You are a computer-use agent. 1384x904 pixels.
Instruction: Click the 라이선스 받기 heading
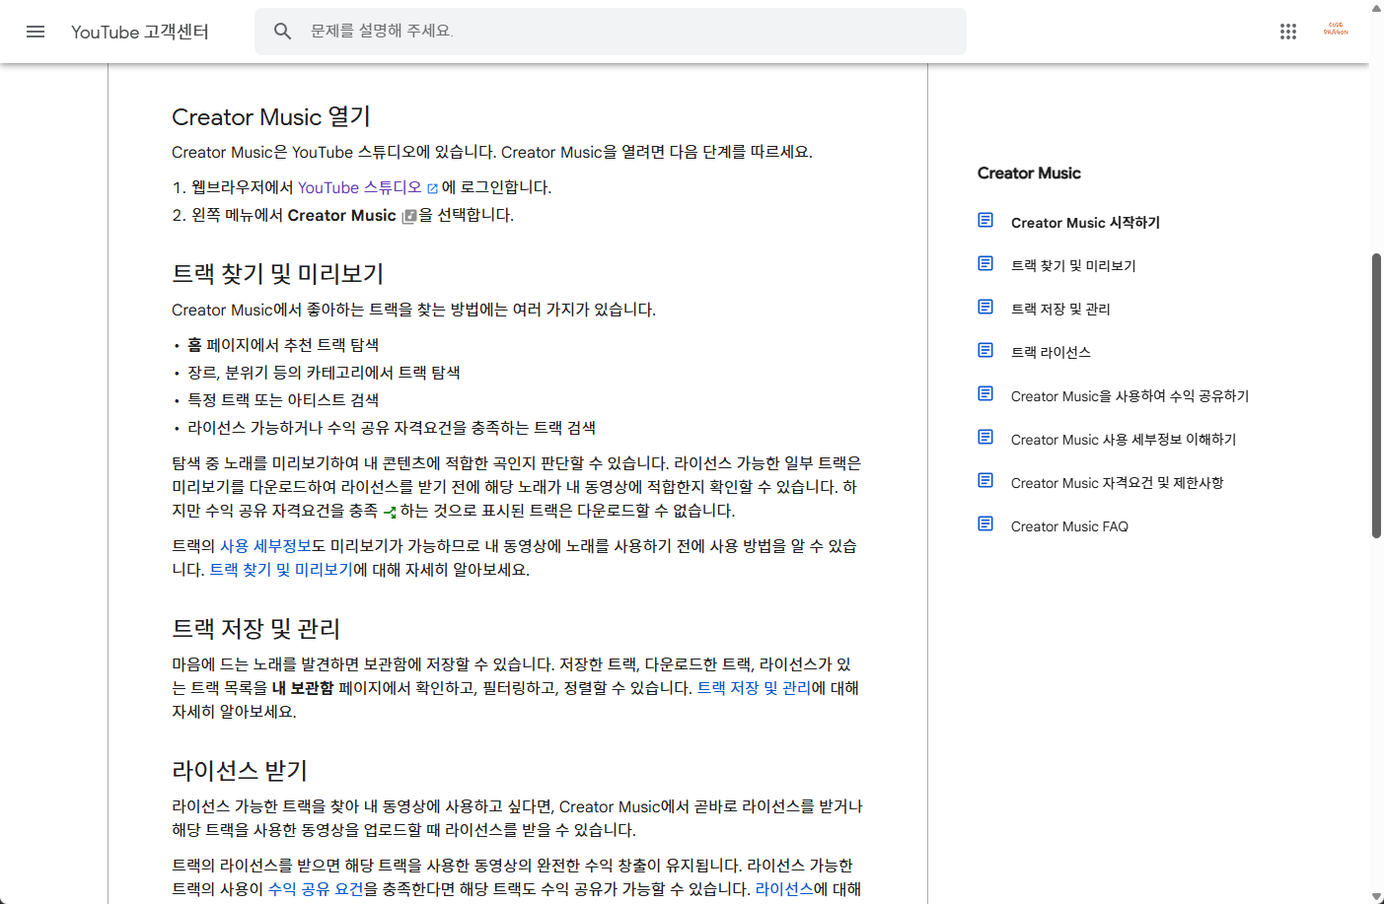click(x=240, y=771)
